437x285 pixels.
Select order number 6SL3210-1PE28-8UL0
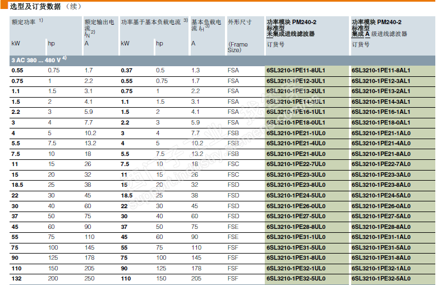click(x=296, y=227)
